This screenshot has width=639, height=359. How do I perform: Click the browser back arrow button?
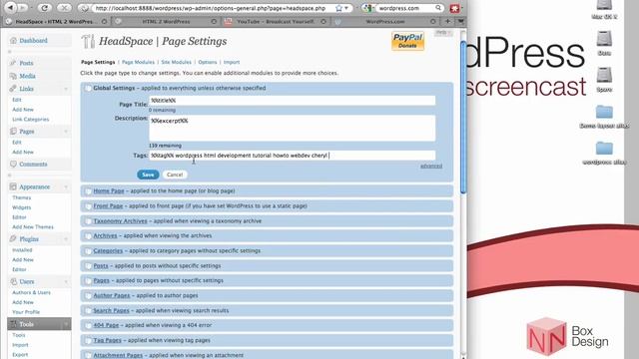click(11, 7)
